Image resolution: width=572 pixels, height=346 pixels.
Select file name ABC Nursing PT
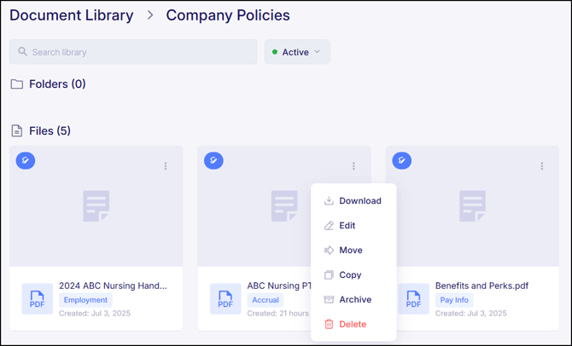click(x=279, y=285)
